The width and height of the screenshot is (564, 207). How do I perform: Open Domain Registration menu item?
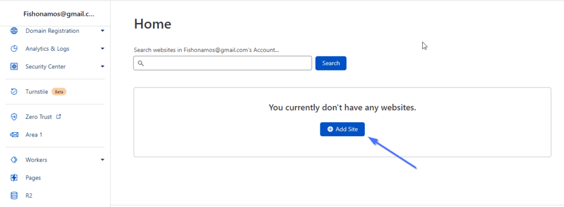53,31
